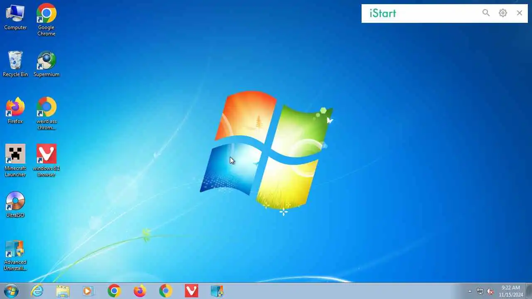This screenshot has height=299, width=532.
Task: Click the iStart logo text
Action: (x=383, y=13)
